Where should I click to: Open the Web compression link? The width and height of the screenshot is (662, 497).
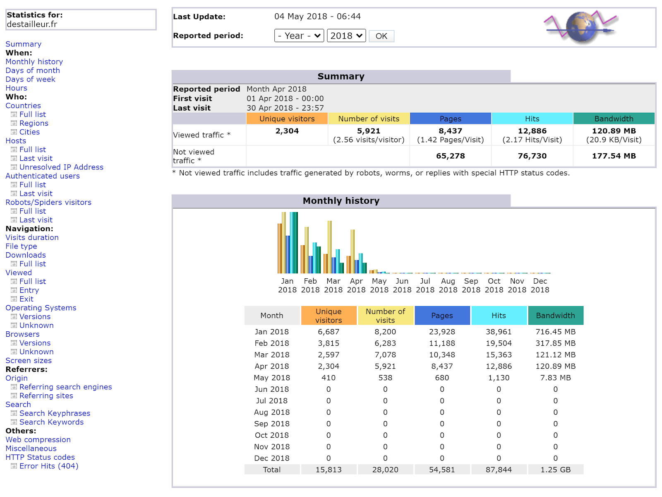[x=38, y=440]
